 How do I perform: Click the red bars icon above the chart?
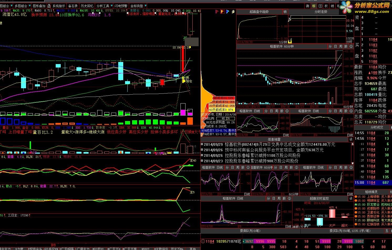click(217, 12)
